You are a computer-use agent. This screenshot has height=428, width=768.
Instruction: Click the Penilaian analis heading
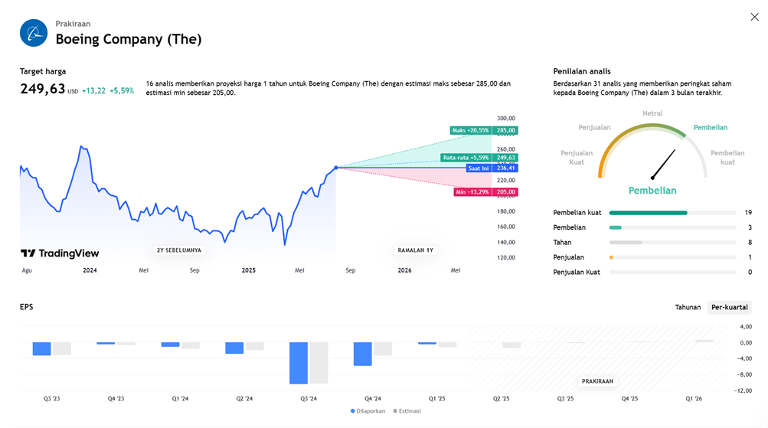[582, 71]
